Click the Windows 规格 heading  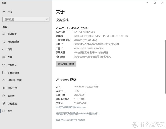66,80
